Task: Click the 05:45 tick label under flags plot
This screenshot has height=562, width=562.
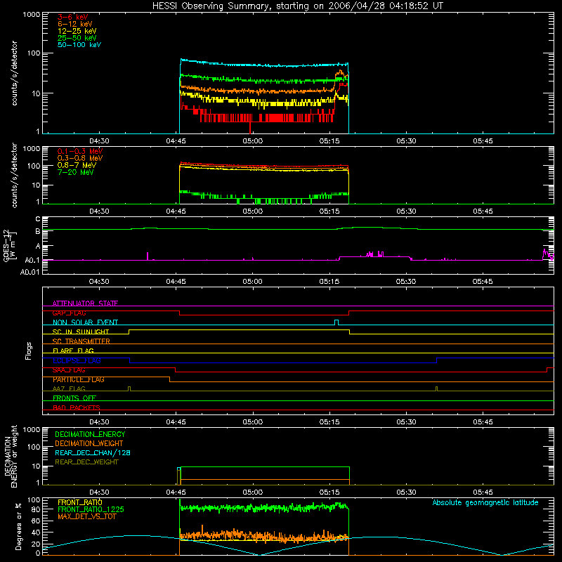Action: [x=483, y=422]
